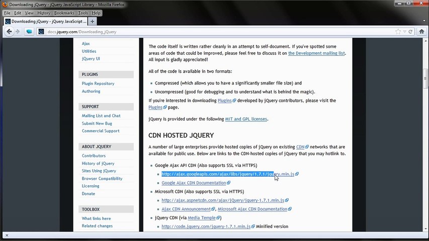Viewport: 429px width, 241px height.
Task: Open the Utilities sidebar link
Action: pos(89,51)
